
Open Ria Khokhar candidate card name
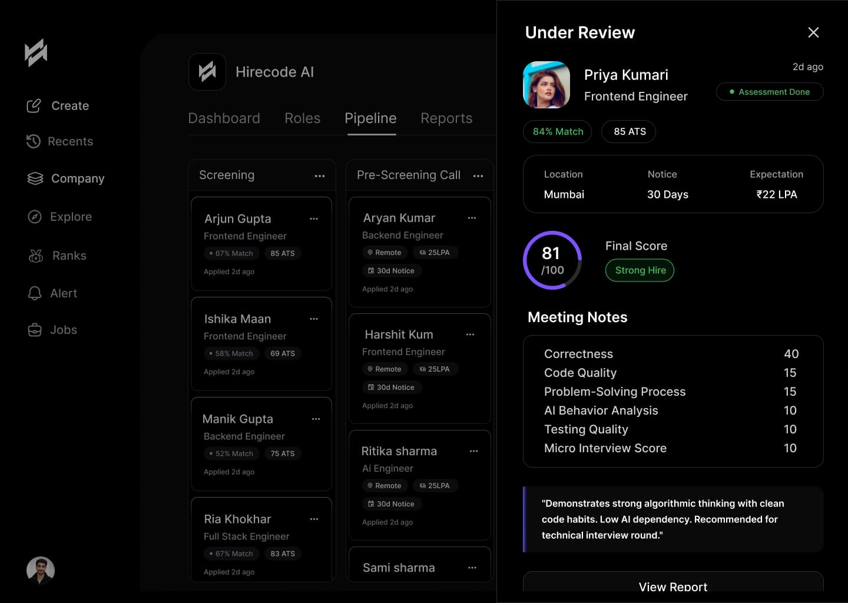coord(238,519)
